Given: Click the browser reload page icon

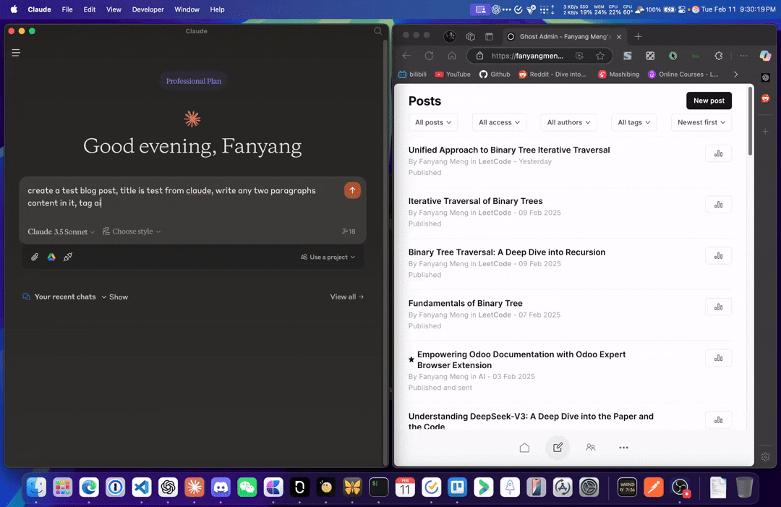Looking at the screenshot, I should (x=429, y=56).
